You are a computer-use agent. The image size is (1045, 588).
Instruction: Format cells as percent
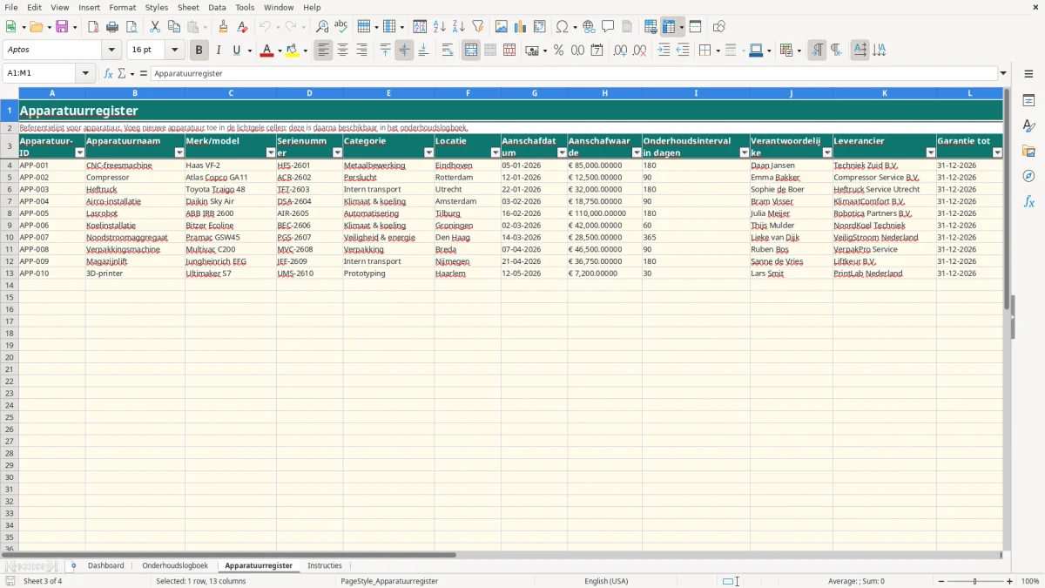(x=558, y=51)
